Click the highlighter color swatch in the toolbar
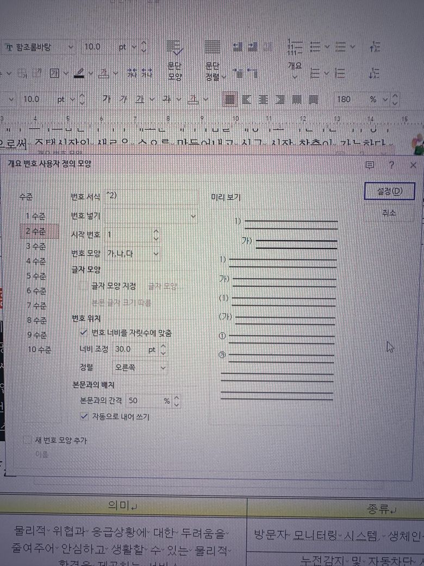 click(79, 73)
